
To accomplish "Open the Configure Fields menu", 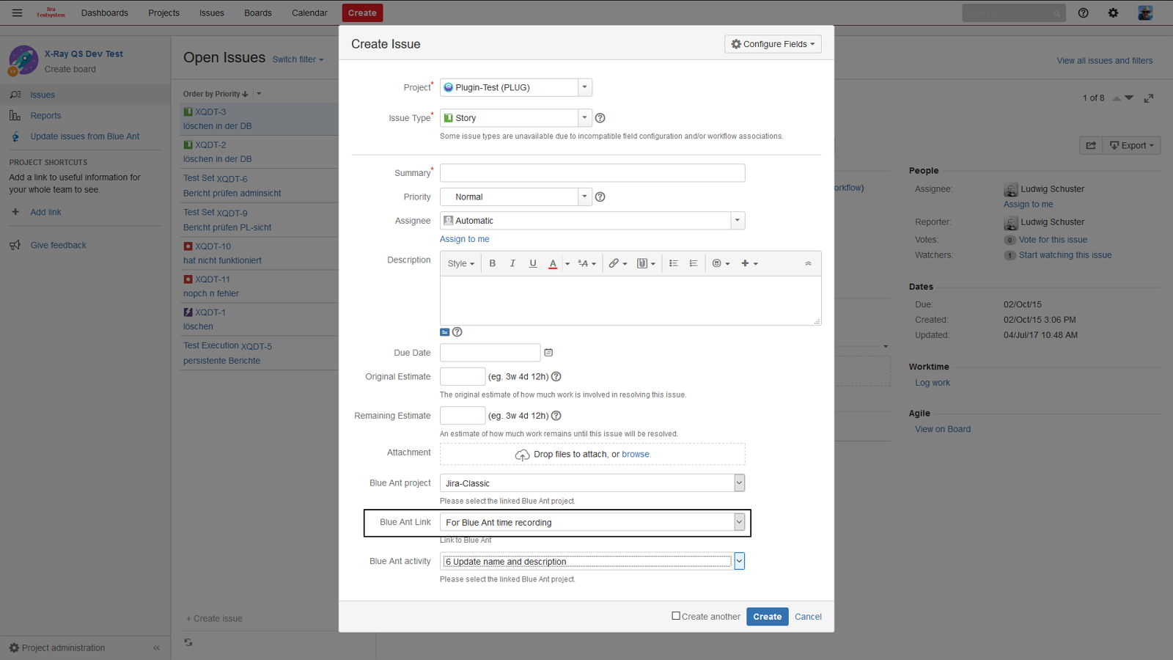I will point(773,44).
